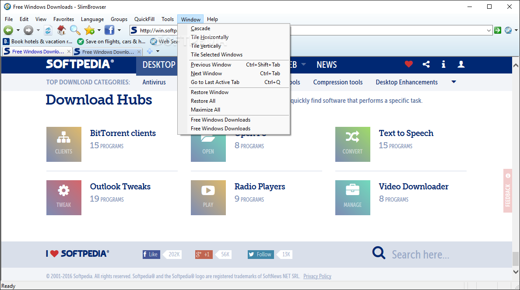The image size is (520, 290).
Task: Click the green Go arrow button
Action: 497,30
